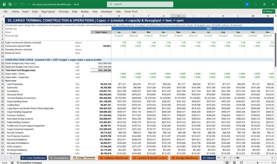
Task: Click the Excel app icon in title bar
Action: click(x=4, y=4)
